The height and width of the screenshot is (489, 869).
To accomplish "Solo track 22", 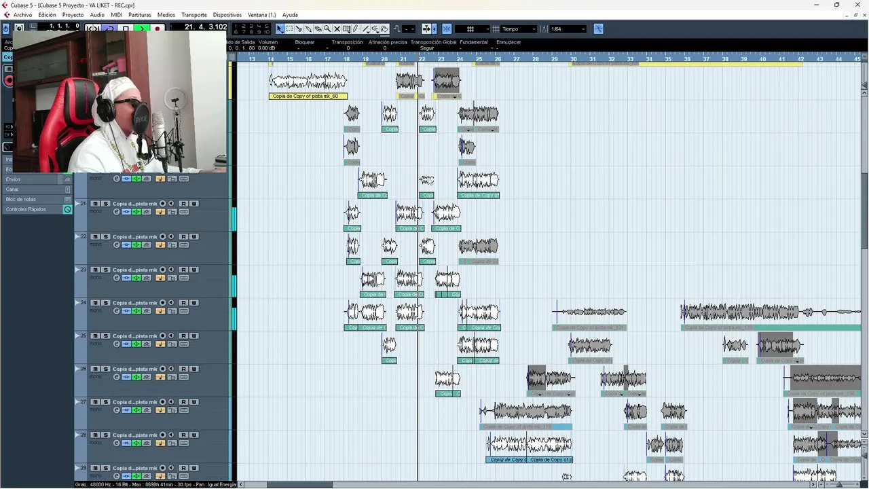I will click(106, 236).
